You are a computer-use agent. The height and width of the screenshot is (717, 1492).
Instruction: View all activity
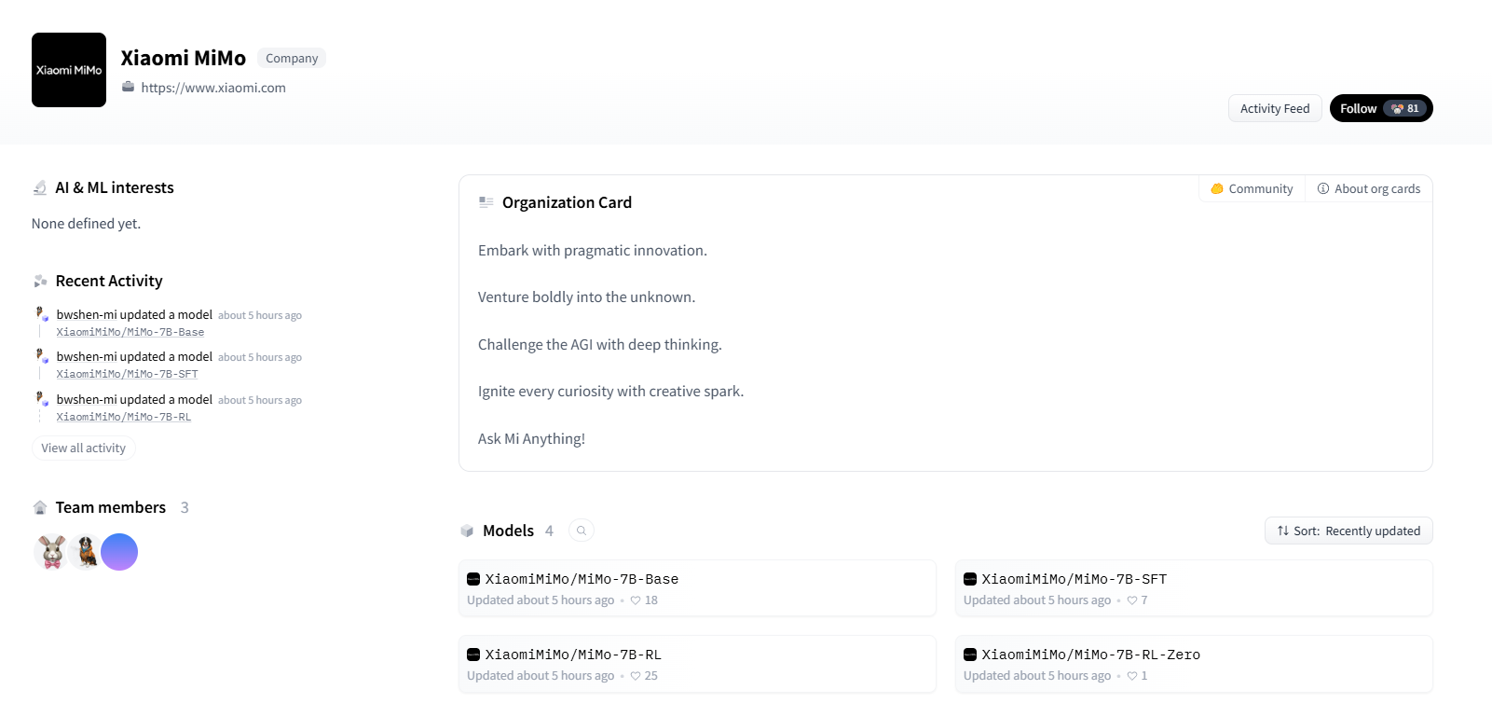84,448
